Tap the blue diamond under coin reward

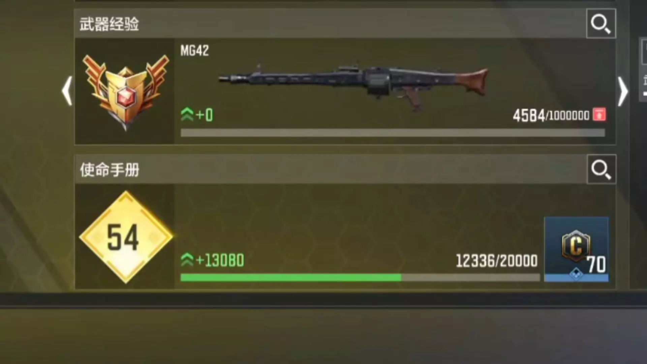click(x=576, y=274)
